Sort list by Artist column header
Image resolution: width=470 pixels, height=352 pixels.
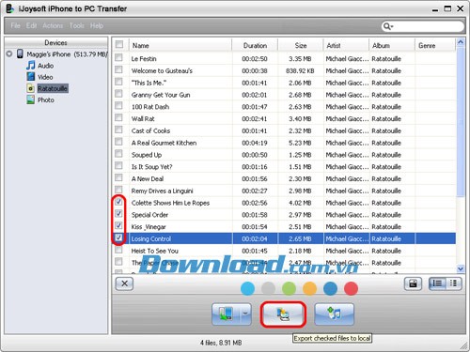(x=346, y=45)
